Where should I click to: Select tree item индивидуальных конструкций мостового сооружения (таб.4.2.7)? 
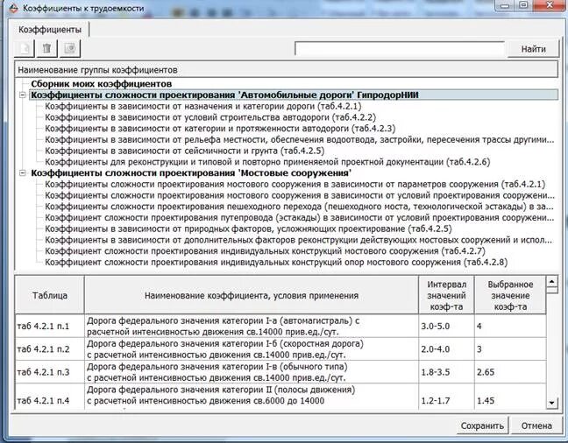265,251
